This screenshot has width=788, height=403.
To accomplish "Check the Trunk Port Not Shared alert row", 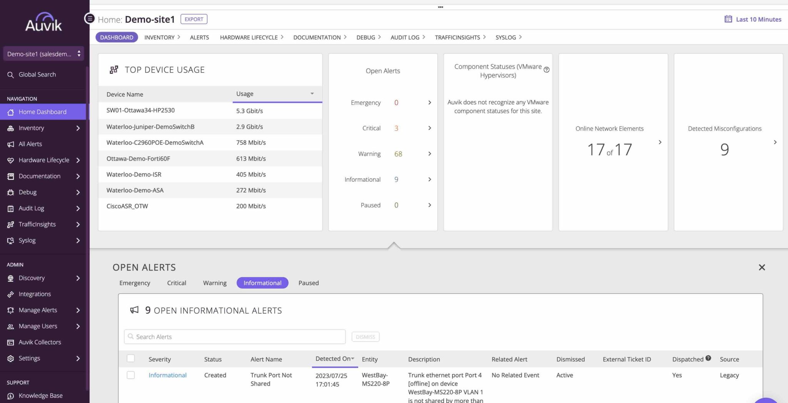I will pos(131,375).
